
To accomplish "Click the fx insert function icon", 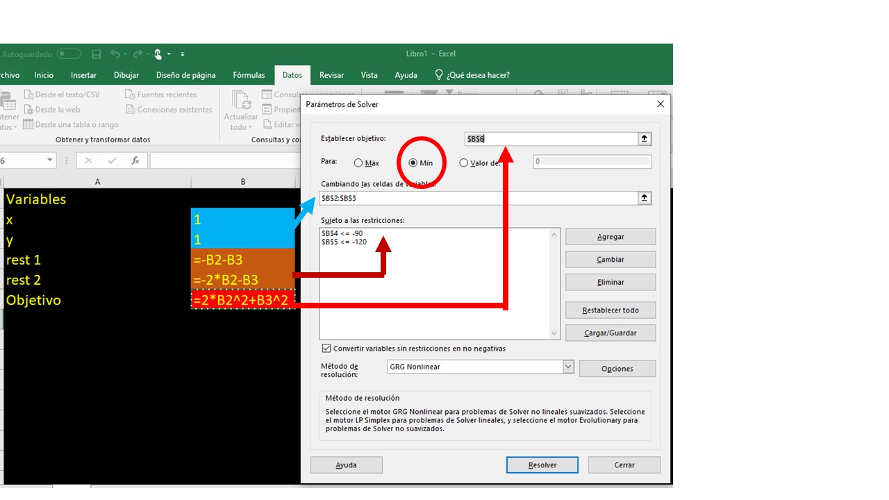I will click(135, 160).
